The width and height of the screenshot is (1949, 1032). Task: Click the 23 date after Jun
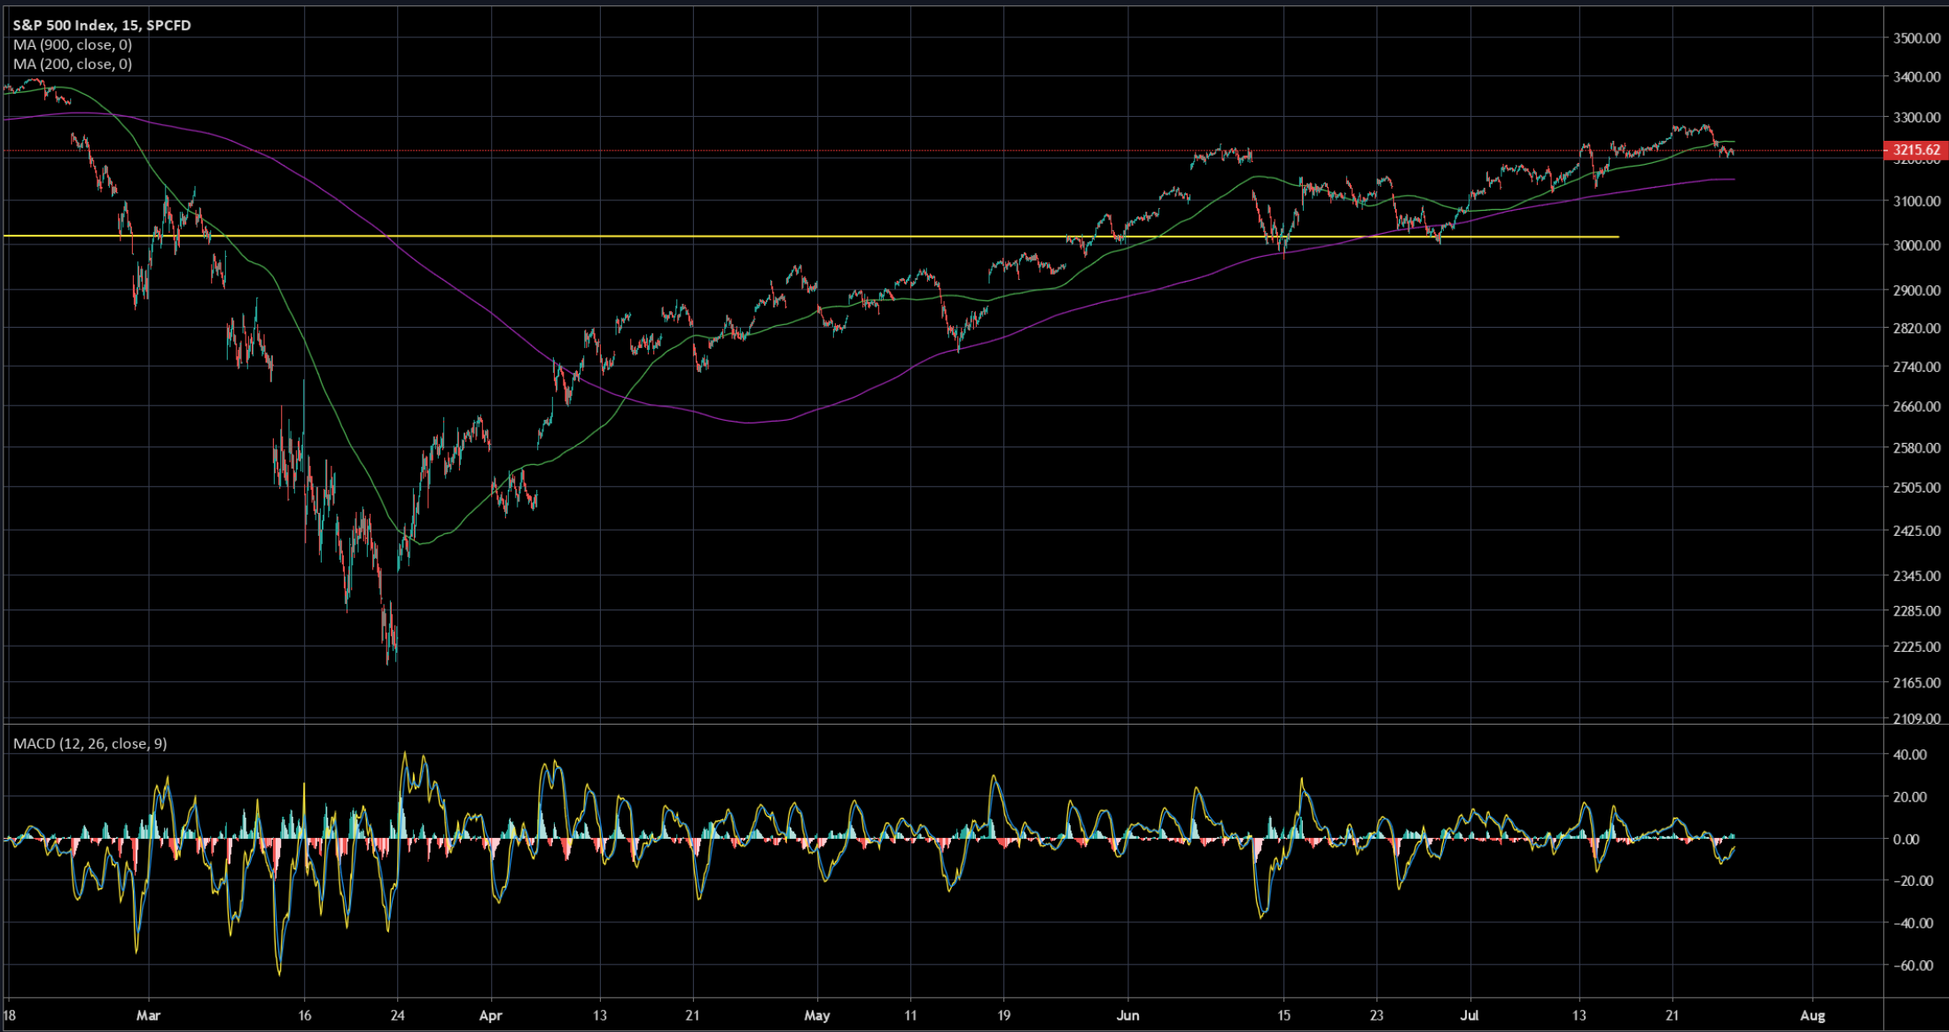[1376, 1015]
